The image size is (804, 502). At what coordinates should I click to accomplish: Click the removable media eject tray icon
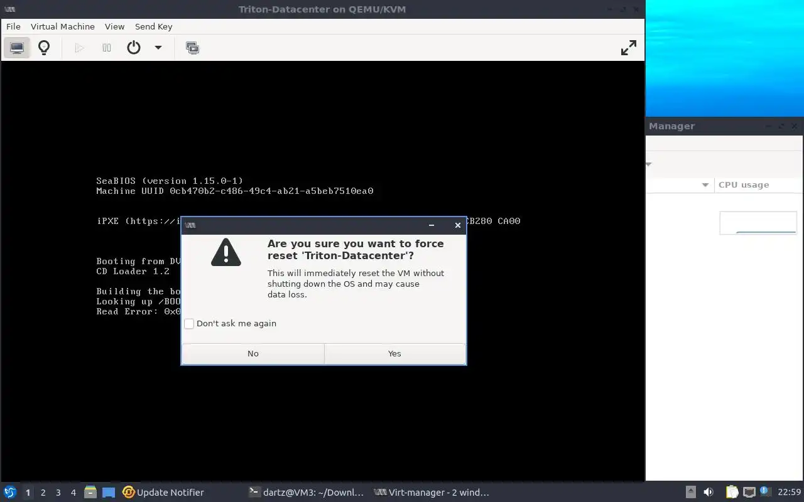[690, 493]
